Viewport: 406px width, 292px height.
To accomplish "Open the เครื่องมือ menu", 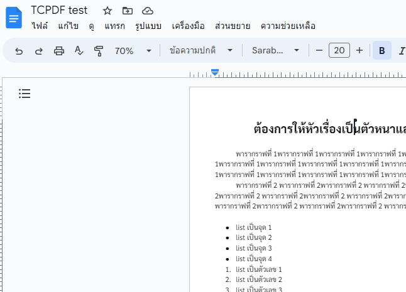I will pos(189,26).
